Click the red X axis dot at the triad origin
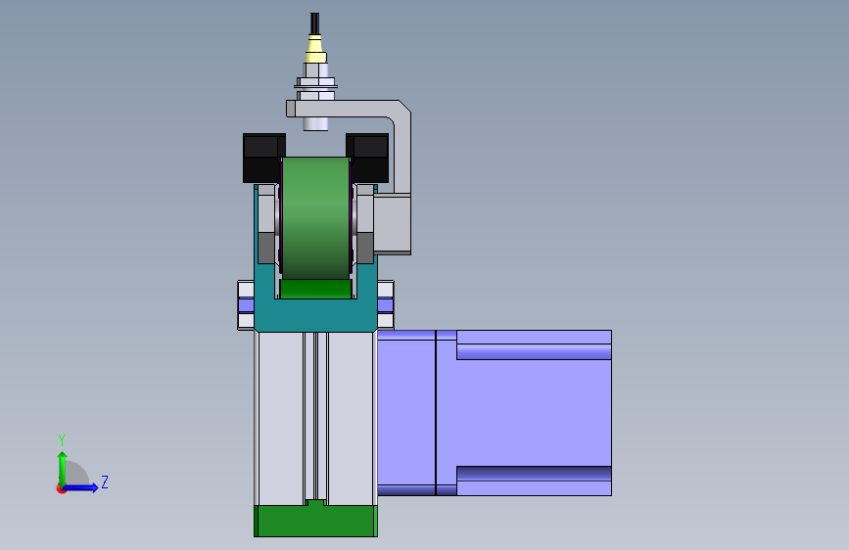This screenshot has width=849, height=550. point(61,488)
